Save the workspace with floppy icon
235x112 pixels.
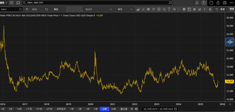click(x=225, y=3)
